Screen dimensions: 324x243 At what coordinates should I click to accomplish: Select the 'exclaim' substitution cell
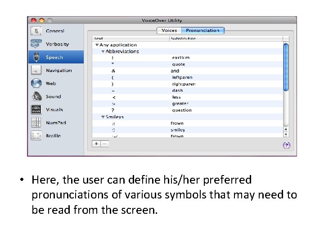226,58
